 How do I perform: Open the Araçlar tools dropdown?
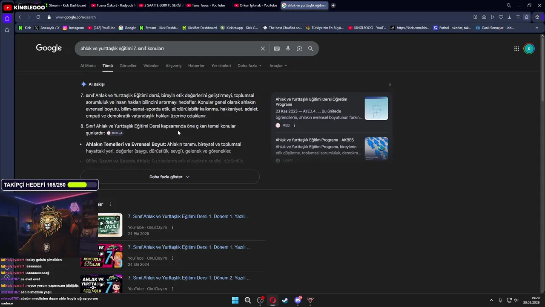(x=278, y=66)
